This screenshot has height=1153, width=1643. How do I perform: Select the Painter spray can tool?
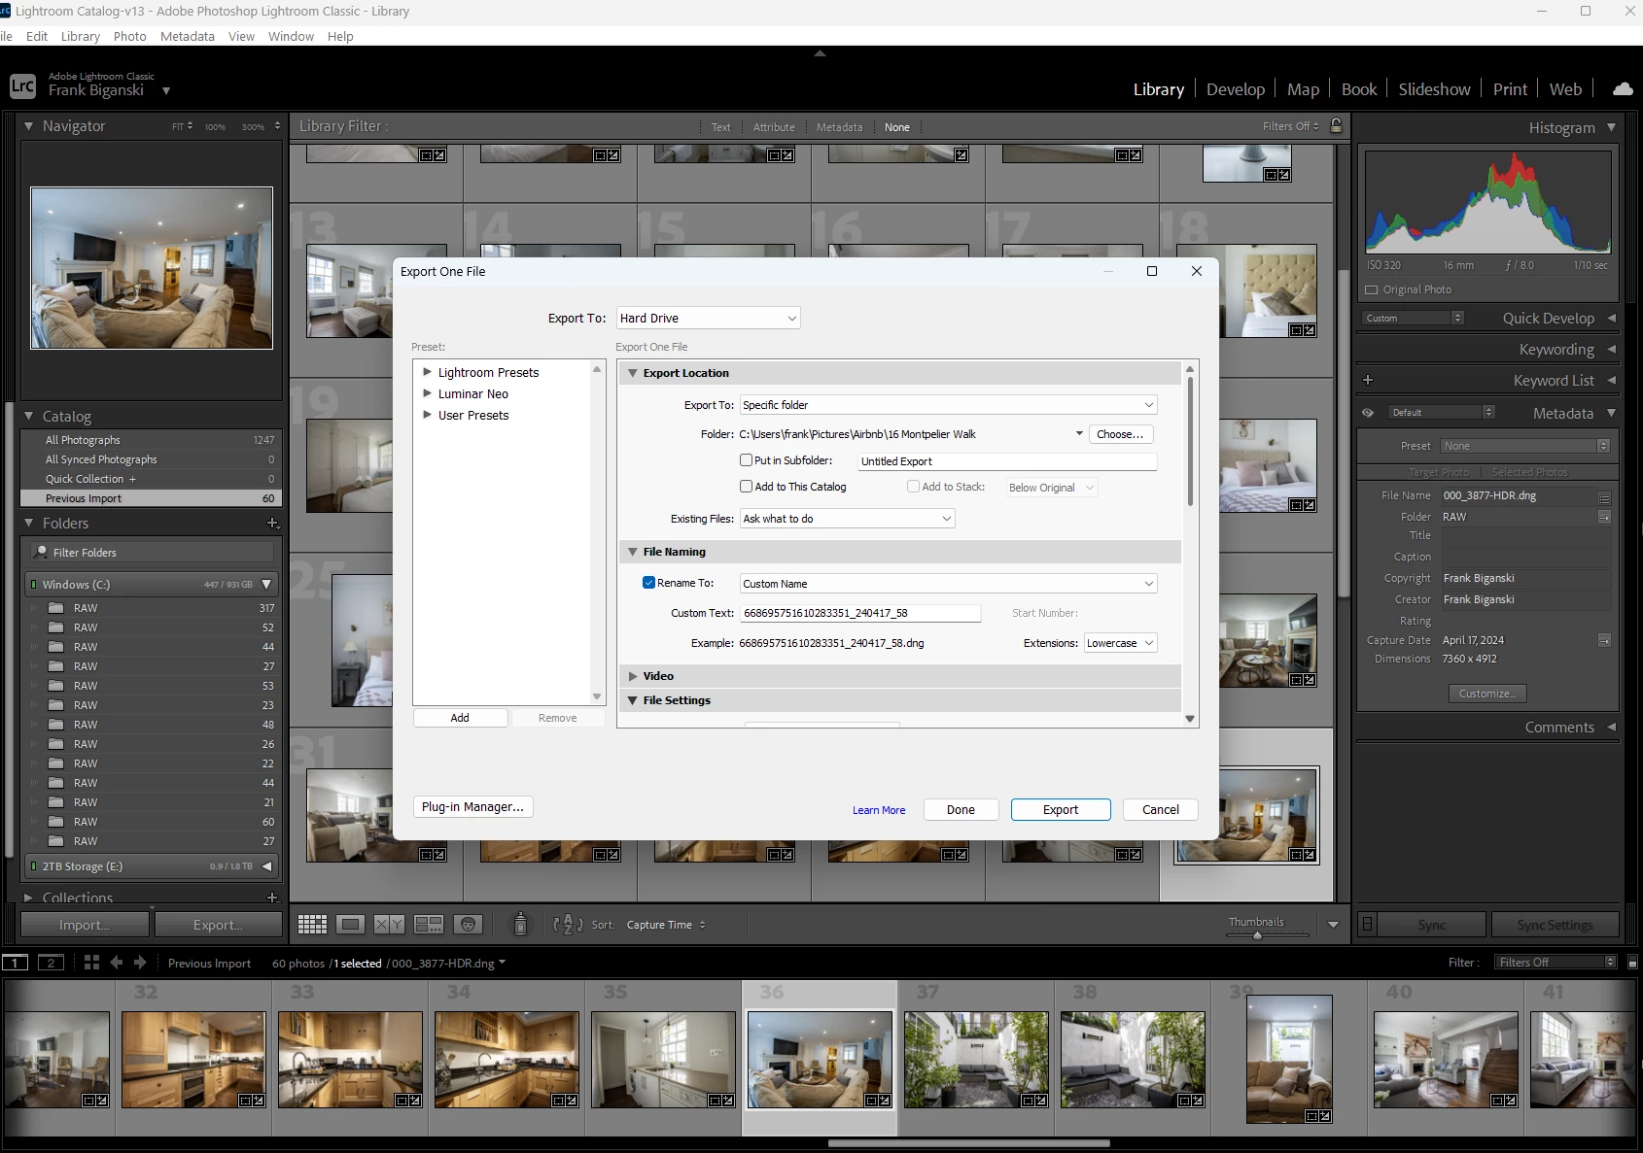tap(520, 924)
